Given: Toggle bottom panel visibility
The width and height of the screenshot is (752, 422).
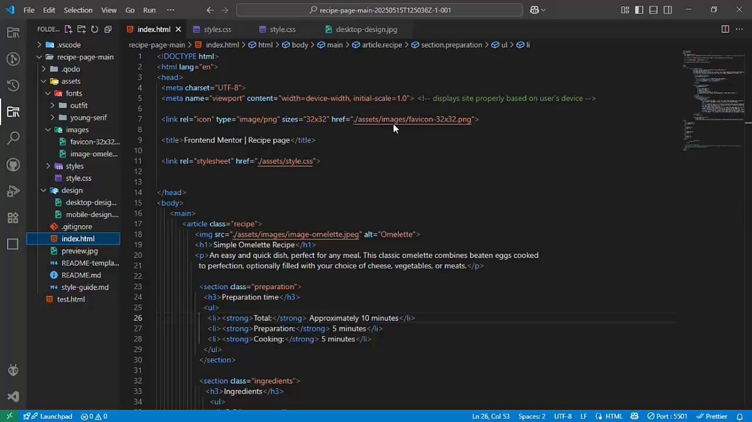Looking at the screenshot, I should 654,10.
